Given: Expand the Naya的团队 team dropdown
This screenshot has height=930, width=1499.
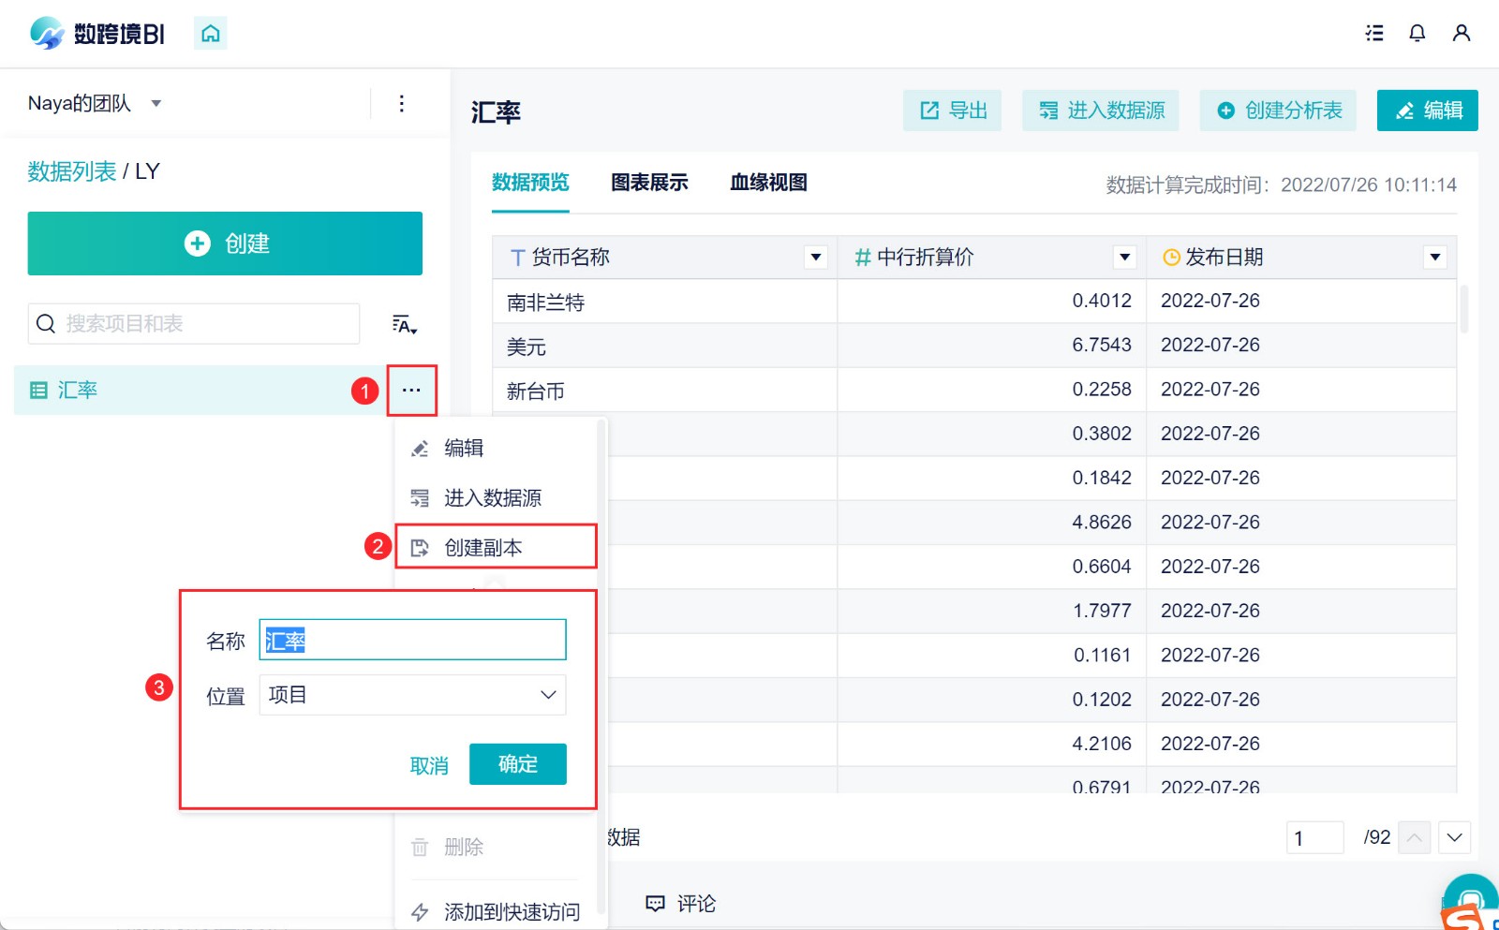Looking at the screenshot, I should (x=156, y=103).
